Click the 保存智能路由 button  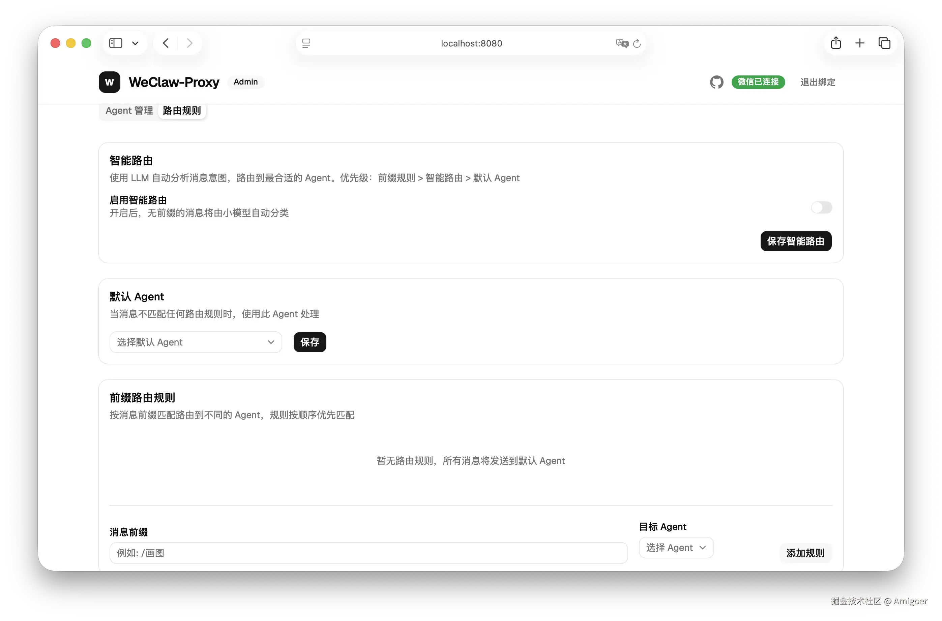click(795, 241)
